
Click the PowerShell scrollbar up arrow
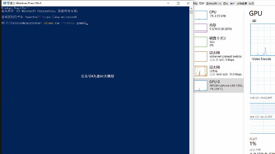click(x=191, y=8)
